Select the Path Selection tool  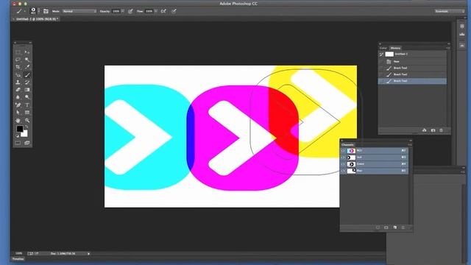pyautogui.click(x=18, y=113)
